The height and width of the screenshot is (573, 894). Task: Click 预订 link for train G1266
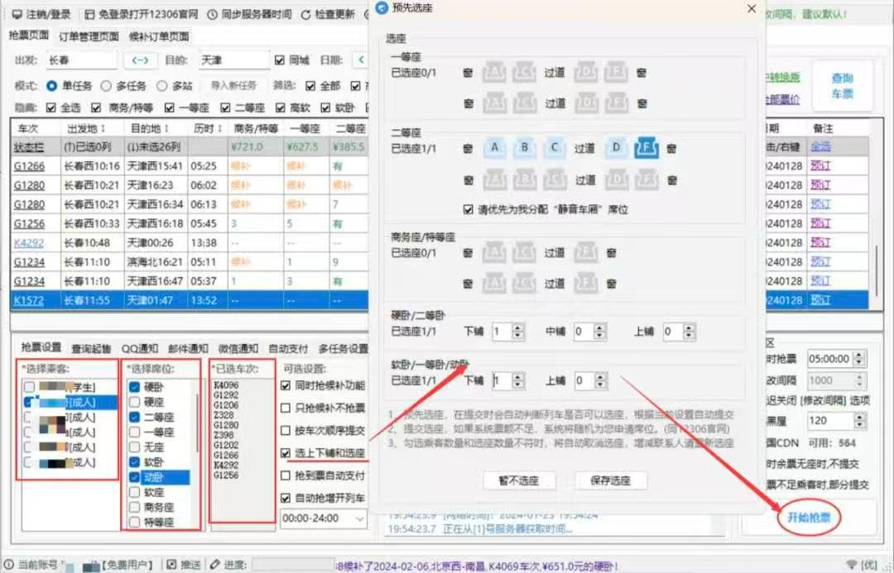click(x=820, y=165)
